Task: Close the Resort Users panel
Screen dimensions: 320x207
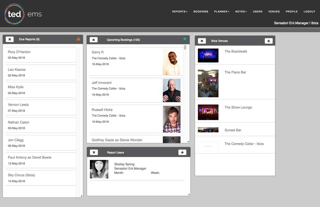Action: (x=94, y=153)
